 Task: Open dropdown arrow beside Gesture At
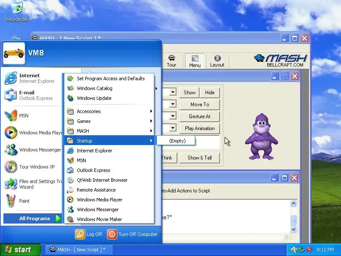173,116
